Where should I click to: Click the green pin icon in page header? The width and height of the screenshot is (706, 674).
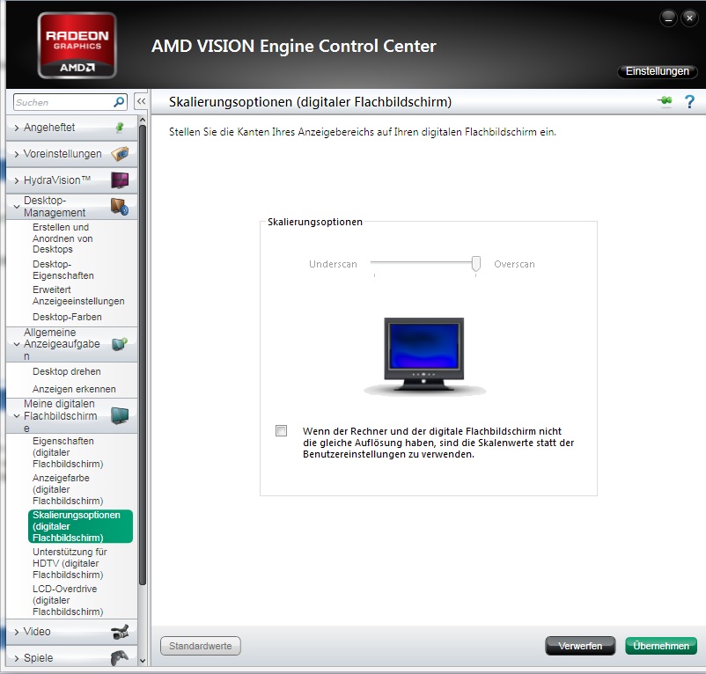click(665, 101)
